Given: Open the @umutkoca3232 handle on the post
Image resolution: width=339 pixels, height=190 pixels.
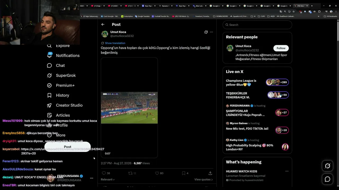Looking at the screenshot, I should click(122, 36).
